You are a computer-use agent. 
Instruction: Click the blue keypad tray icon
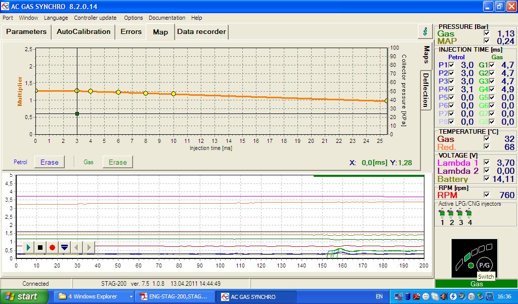pyautogui.click(x=490, y=296)
